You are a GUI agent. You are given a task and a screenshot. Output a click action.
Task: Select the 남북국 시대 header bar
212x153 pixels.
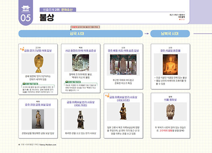pos(170,33)
